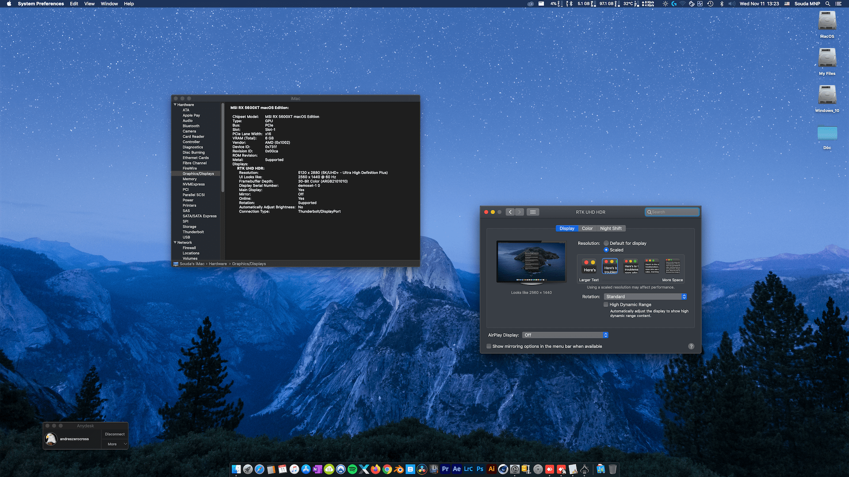Screen dimensions: 849x477
Task: Check Show mirroring options in menu bar
Action: [x=489, y=346]
